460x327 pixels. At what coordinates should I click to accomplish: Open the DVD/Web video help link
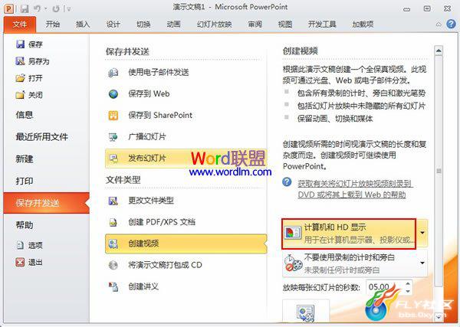(x=355, y=189)
